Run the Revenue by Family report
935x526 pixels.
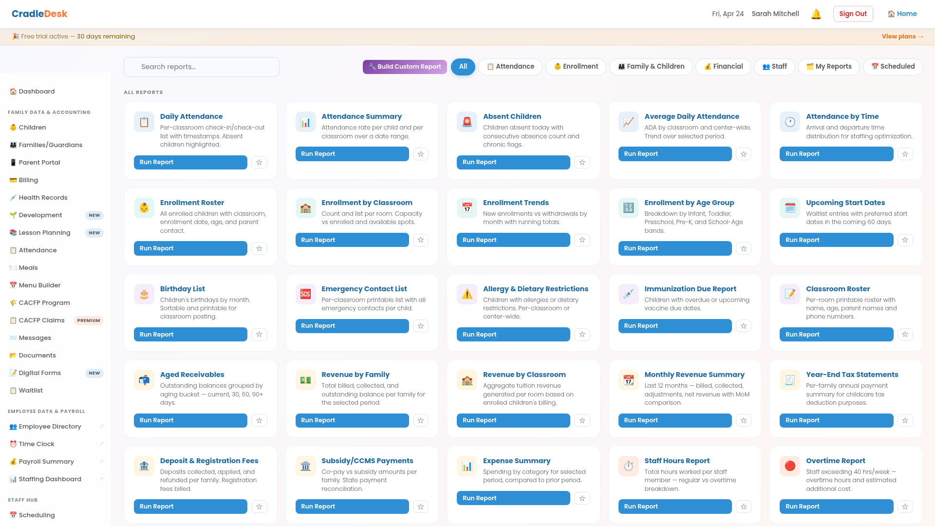(x=352, y=420)
